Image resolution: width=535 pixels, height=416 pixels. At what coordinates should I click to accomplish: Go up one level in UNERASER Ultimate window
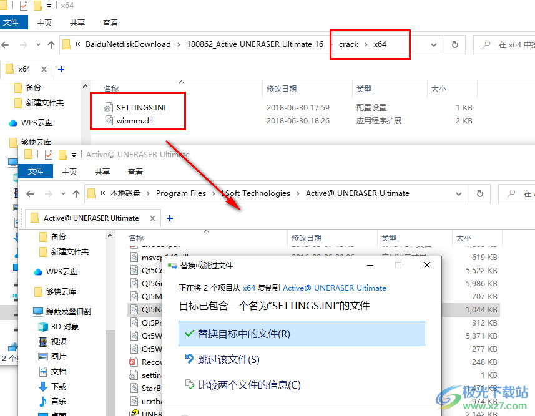tap(76, 194)
